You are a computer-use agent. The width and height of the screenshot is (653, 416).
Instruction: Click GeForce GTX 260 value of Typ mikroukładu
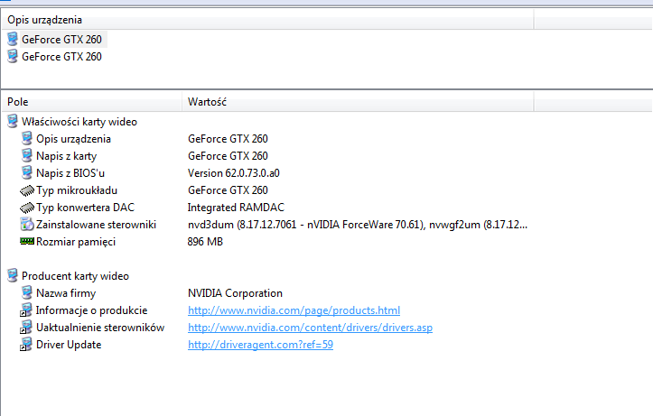[x=228, y=190]
